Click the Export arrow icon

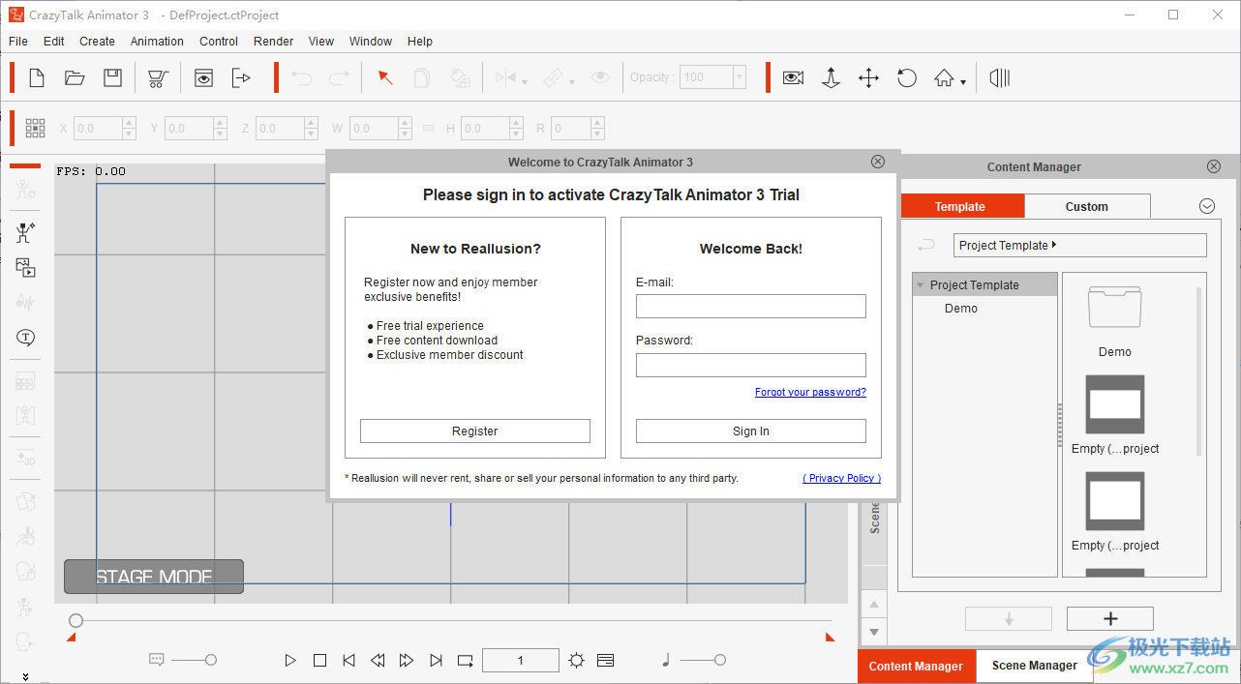click(241, 78)
